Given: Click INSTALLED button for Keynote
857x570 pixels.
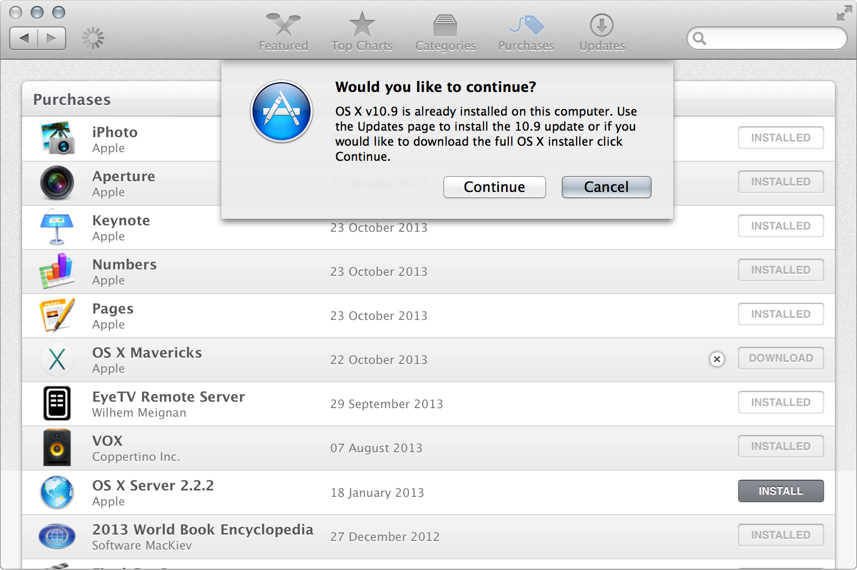Looking at the screenshot, I should pyautogui.click(x=781, y=226).
